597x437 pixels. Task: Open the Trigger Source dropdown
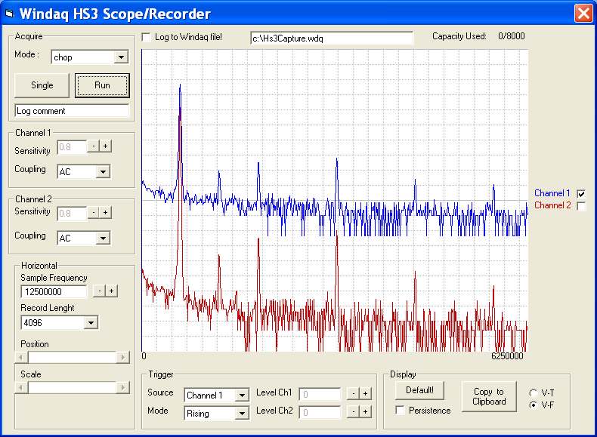point(242,395)
